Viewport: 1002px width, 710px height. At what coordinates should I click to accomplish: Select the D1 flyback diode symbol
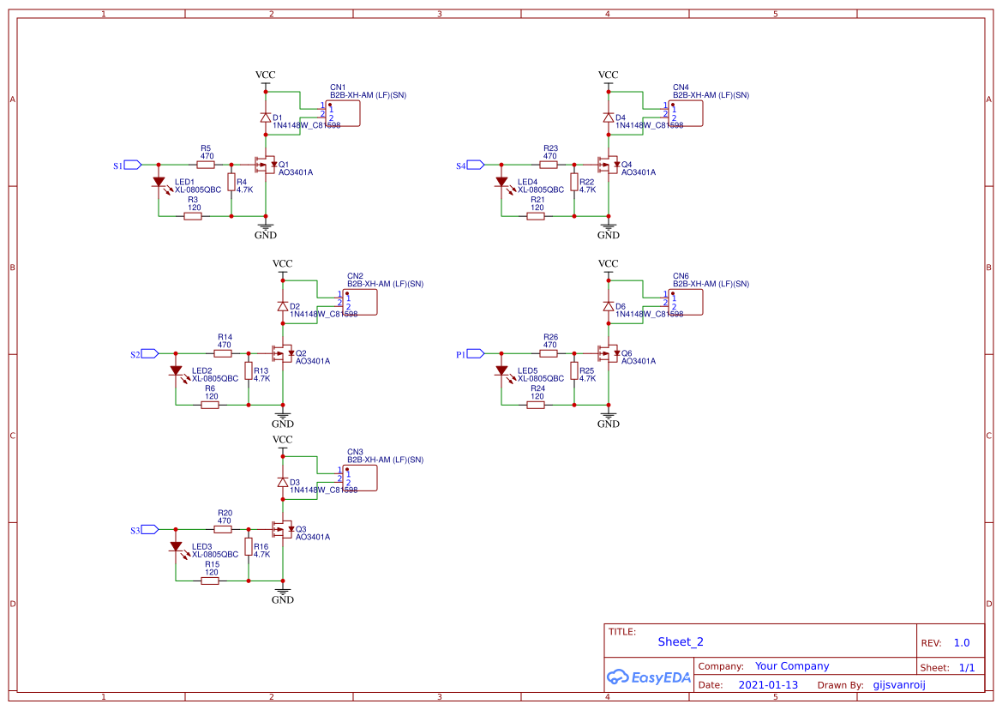tap(266, 117)
